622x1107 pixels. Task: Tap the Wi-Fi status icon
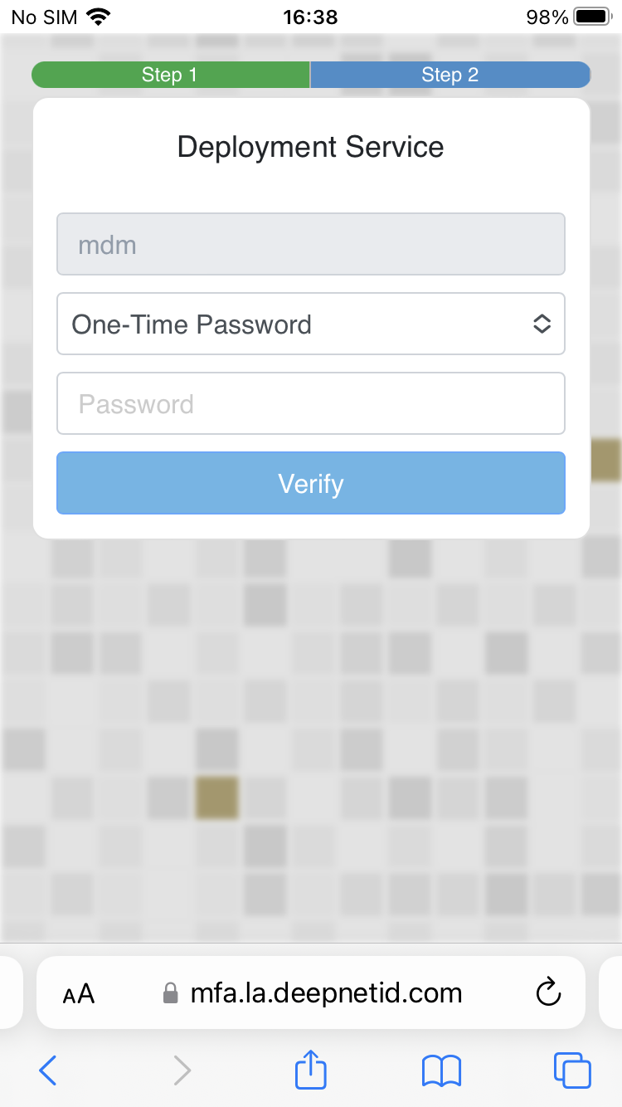coord(99,17)
